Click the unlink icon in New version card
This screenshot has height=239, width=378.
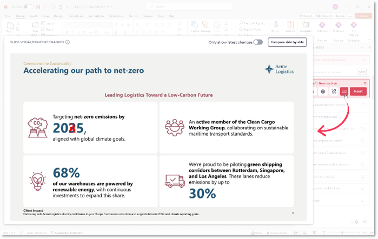[334, 91]
